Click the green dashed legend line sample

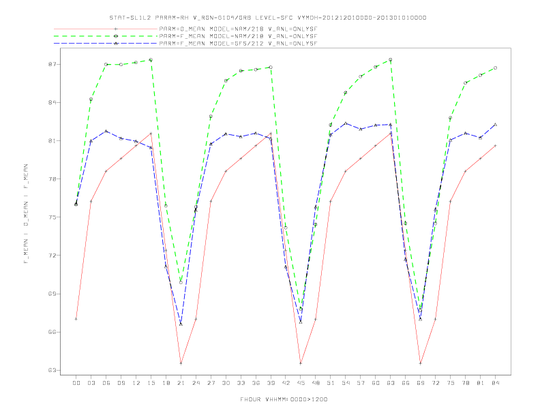click(x=106, y=36)
